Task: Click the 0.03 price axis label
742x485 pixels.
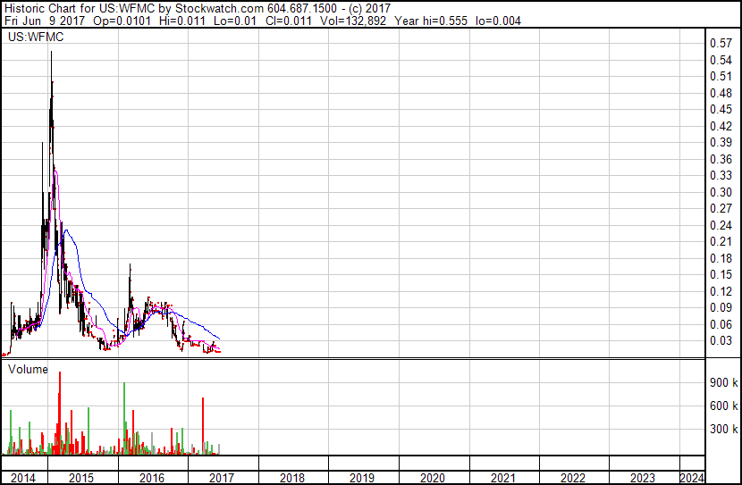Action: 721,340
